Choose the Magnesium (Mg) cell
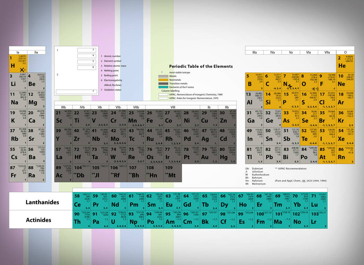Viewport: 364px width, 265px height. (x=36, y=100)
